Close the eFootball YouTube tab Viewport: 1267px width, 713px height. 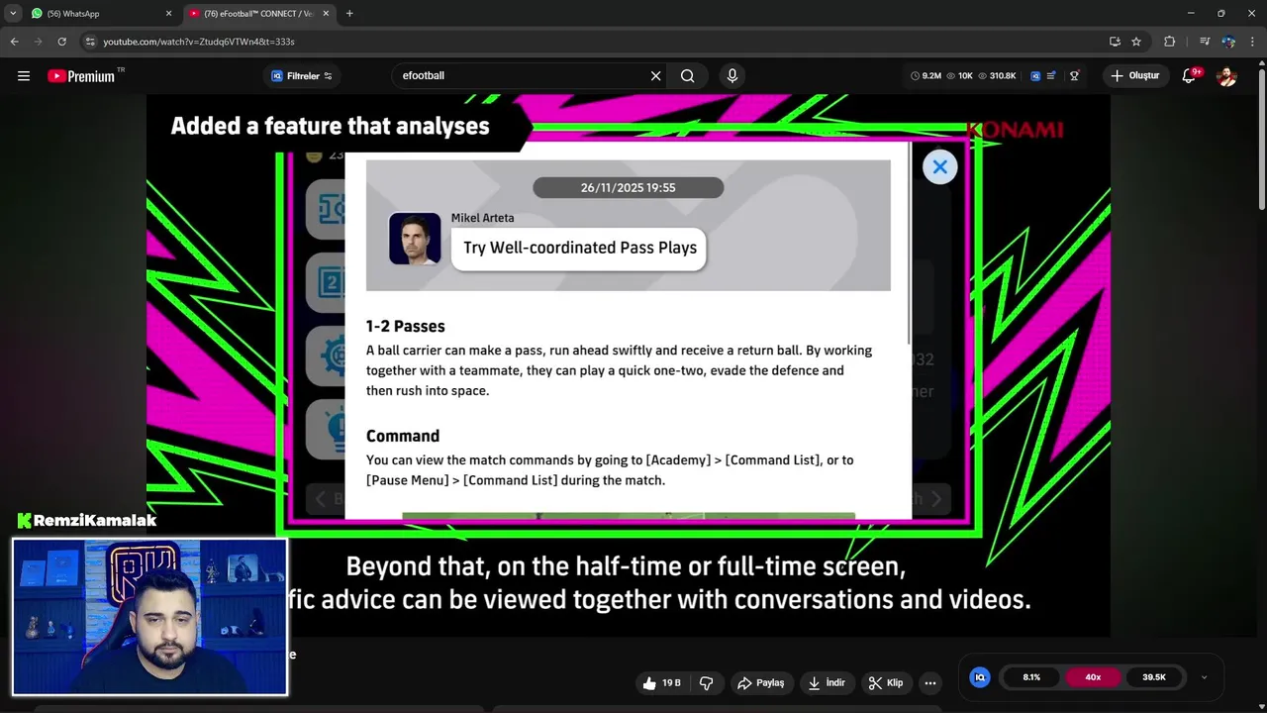326,14
